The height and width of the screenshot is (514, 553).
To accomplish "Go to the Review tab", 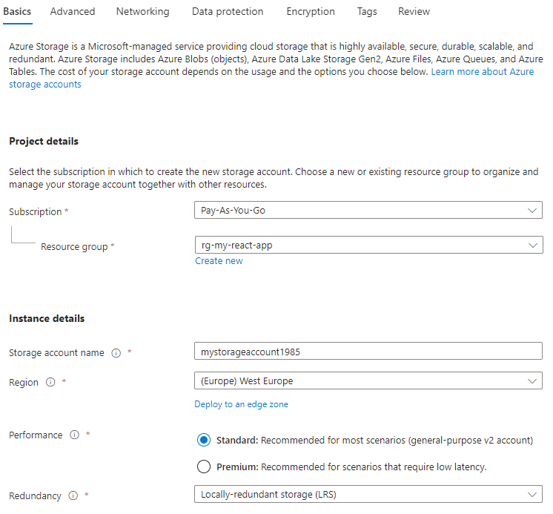I will pyautogui.click(x=414, y=12).
